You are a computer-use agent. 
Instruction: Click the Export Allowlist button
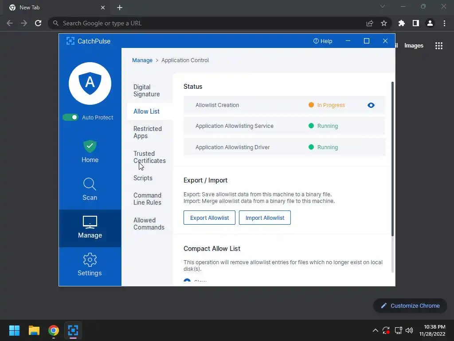pos(209,218)
